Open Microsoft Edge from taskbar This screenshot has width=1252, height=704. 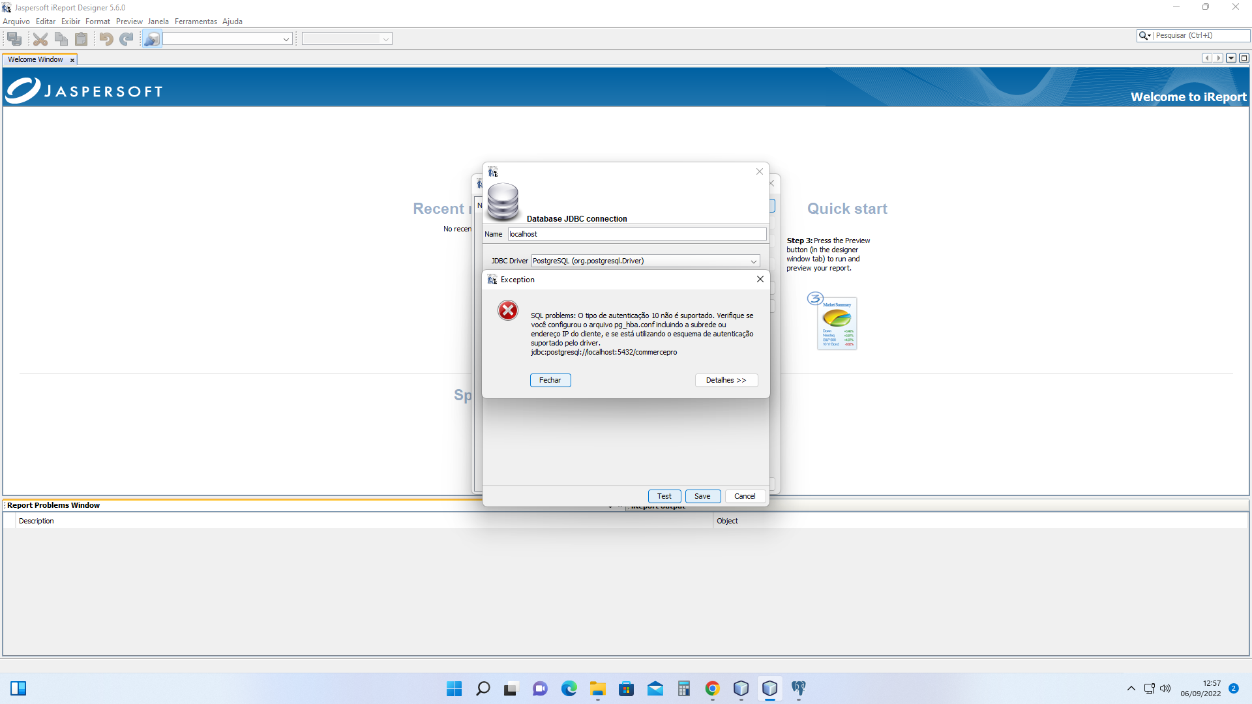pyautogui.click(x=569, y=688)
